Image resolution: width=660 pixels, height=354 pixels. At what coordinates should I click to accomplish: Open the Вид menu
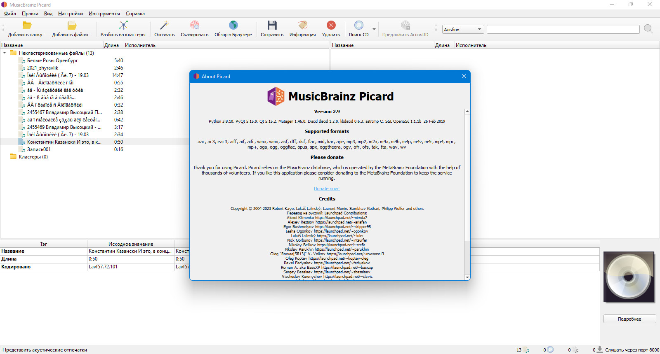pyautogui.click(x=48, y=14)
